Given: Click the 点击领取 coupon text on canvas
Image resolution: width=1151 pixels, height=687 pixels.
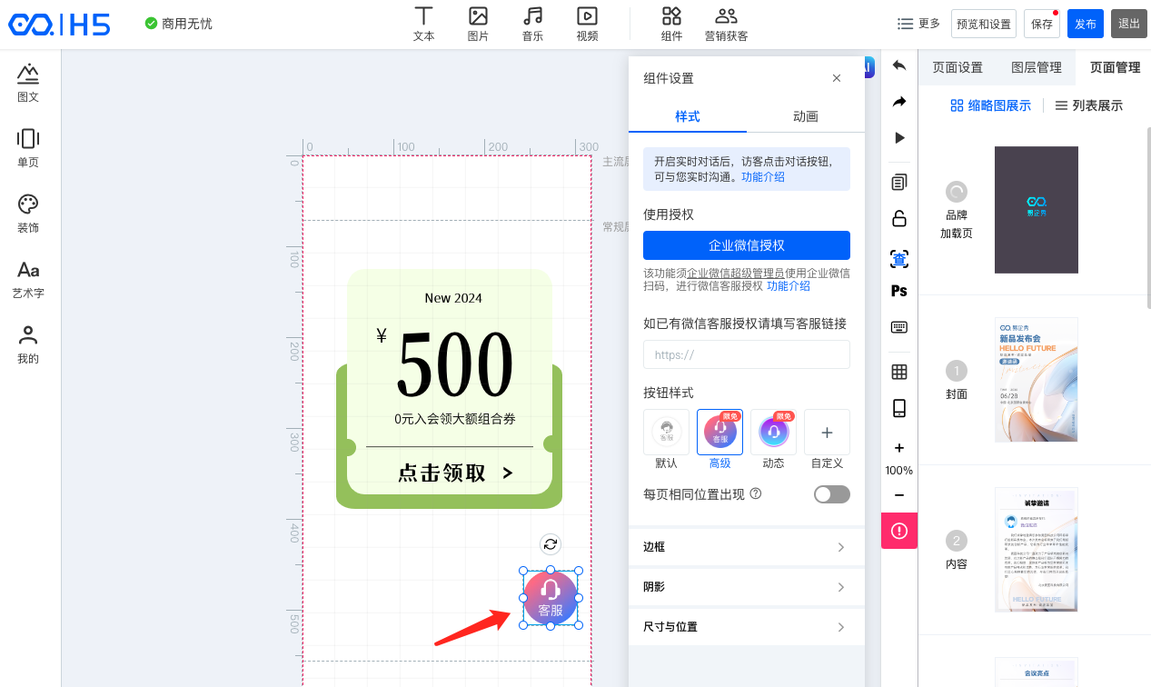Looking at the screenshot, I should tap(455, 473).
